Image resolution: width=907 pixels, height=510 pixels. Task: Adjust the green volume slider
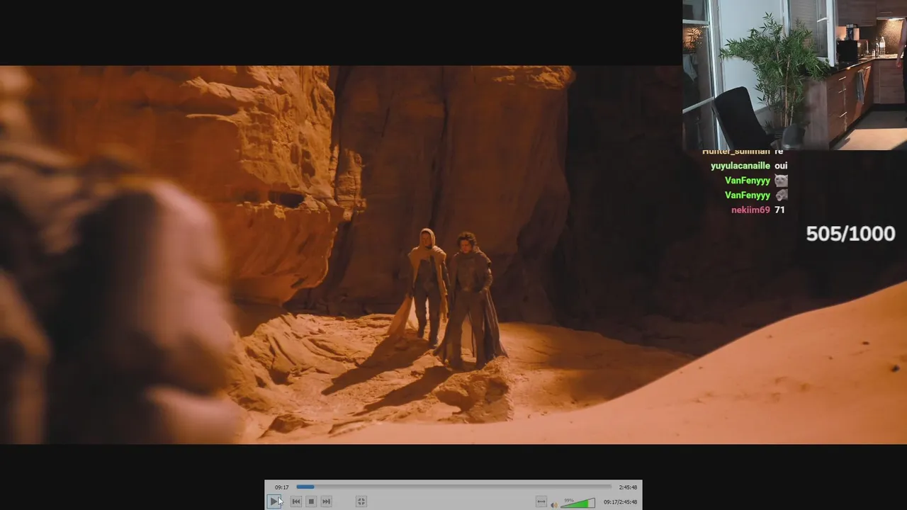578,503
